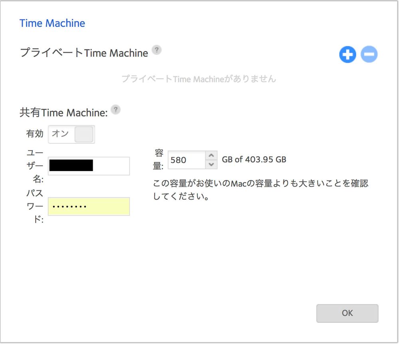The width and height of the screenshot is (399, 344).
Task: Click the Mac capacity warning note text
Action: click(x=260, y=190)
